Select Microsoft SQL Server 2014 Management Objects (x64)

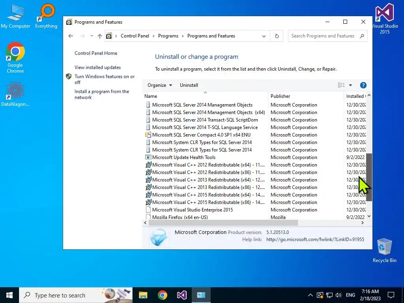coord(208,112)
